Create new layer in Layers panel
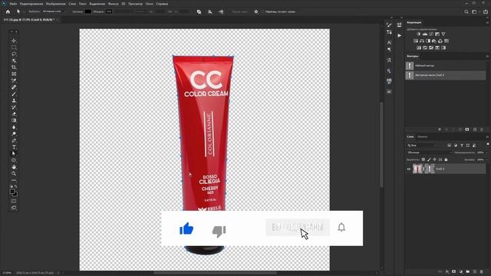 point(475,271)
